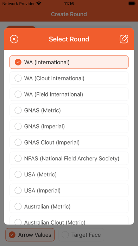Pick GNAS Clout (Imperial) round

click(x=69, y=142)
